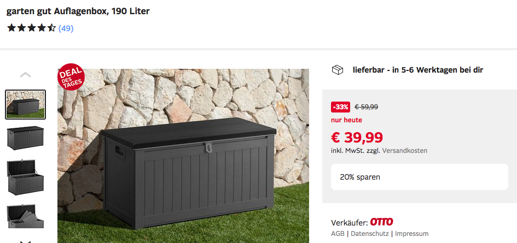This screenshot has height=243, width=517.
Task: Click the OTTO seller logo
Action: (381, 222)
